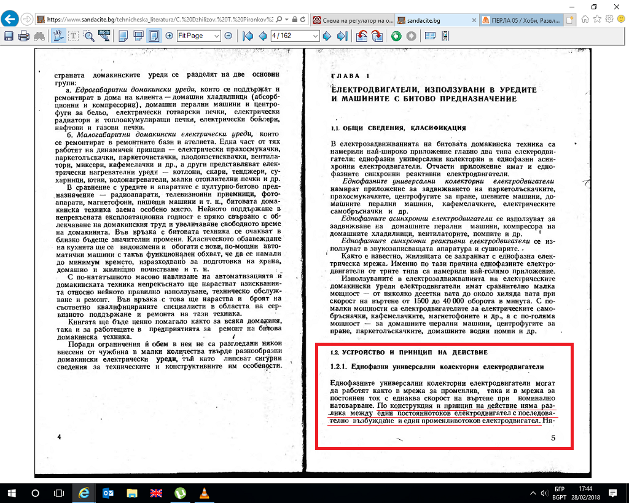Expand the page number dropdown
629x503 pixels.
(x=315, y=36)
